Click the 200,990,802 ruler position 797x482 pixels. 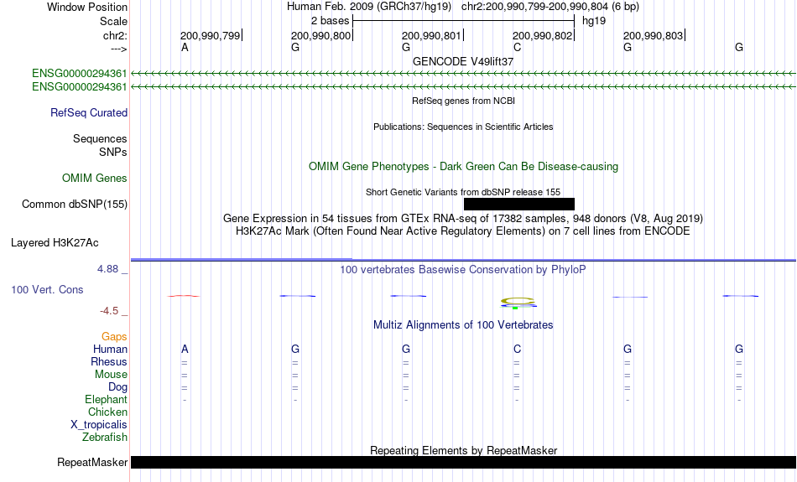coord(542,35)
